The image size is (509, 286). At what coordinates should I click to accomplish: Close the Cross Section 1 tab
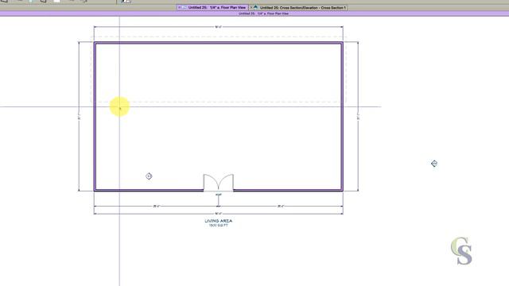point(251,7)
